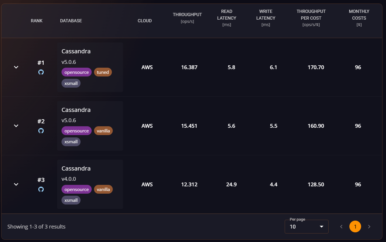Screen dimensions: 386x242
Task: Click the "xsmall" tag on rank #3
Action: (71, 200)
